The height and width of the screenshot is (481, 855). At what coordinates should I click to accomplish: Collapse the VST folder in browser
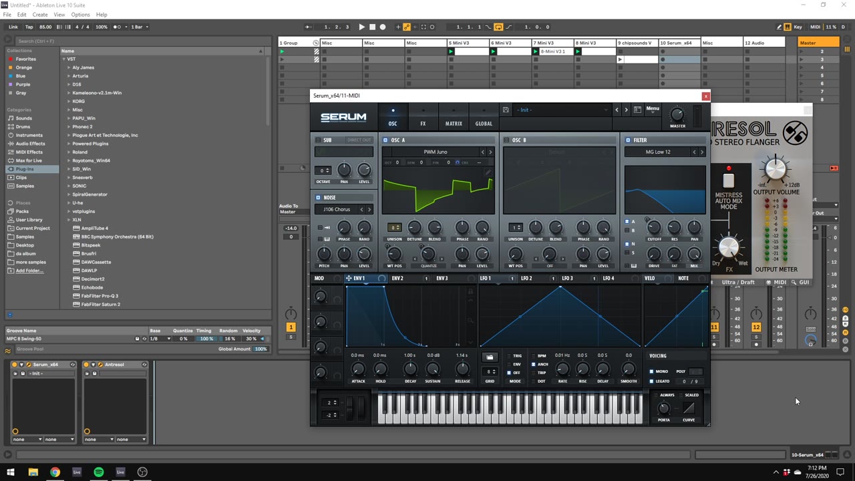pyautogui.click(x=65, y=59)
